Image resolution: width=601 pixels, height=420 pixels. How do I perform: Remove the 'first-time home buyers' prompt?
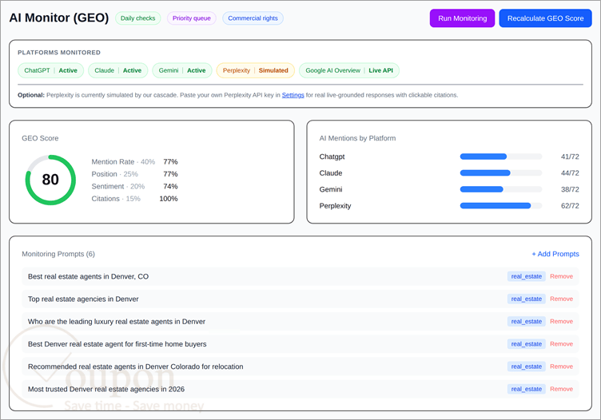pyautogui.click(x=561, y=344)
